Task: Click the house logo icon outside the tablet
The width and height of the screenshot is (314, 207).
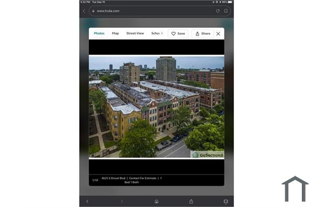Action: 295,189
